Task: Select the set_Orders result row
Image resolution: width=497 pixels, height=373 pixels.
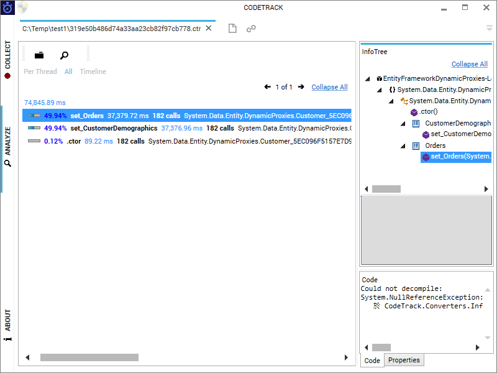Action: tap(187, 116)
